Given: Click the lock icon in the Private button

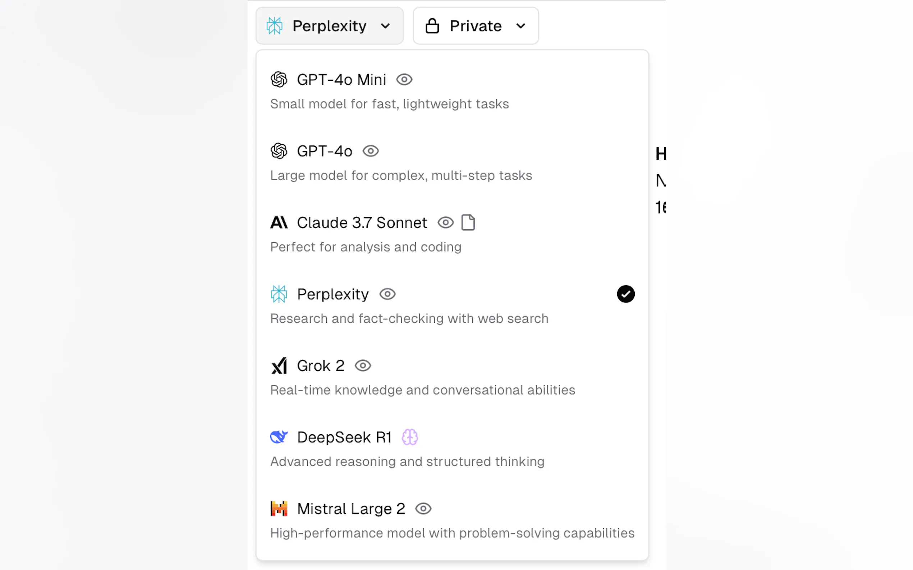Looking at the screenshot, I should pyautogui.click(x=432, y=26).
